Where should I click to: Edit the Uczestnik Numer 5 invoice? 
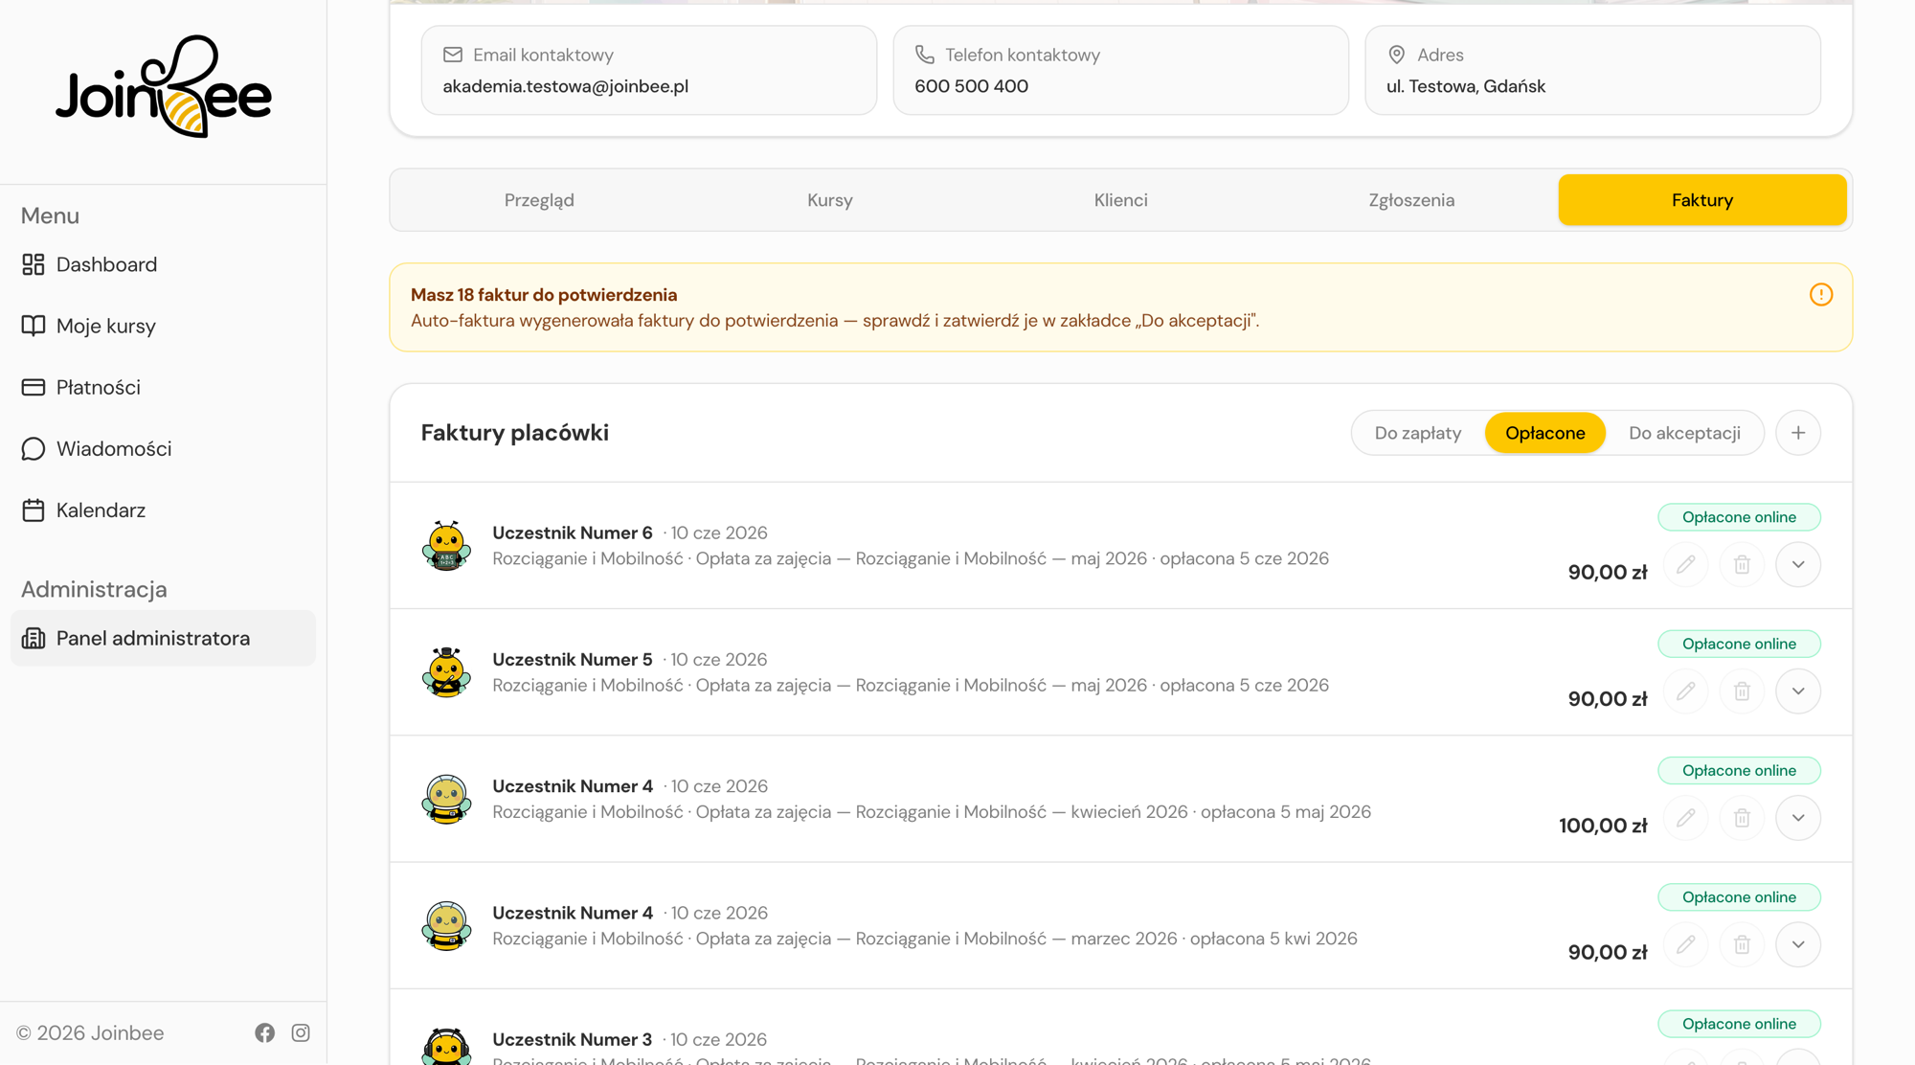1686,691
